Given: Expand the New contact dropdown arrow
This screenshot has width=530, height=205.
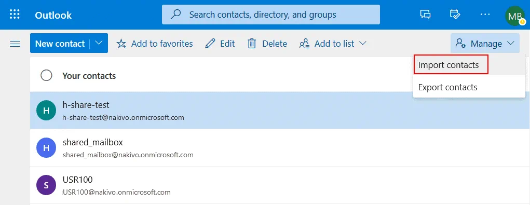Looking at the screenshot, I should 99,43.
